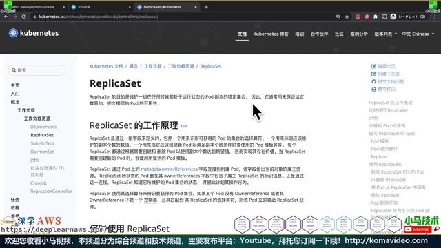Open Jobs in the left sidebar
Image resolution: width=441 pixels, height=248 pixels.
pyautogui.click(x=34, y=160)
